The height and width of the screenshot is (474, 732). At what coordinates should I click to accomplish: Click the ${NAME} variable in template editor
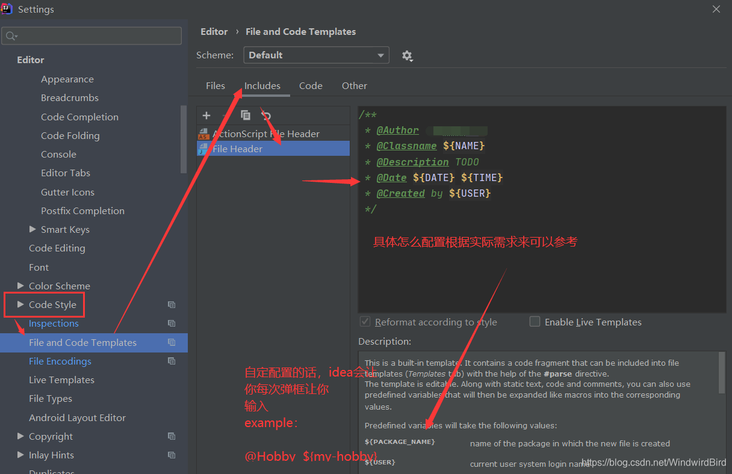pyautogui.click(x=464, y=146)
